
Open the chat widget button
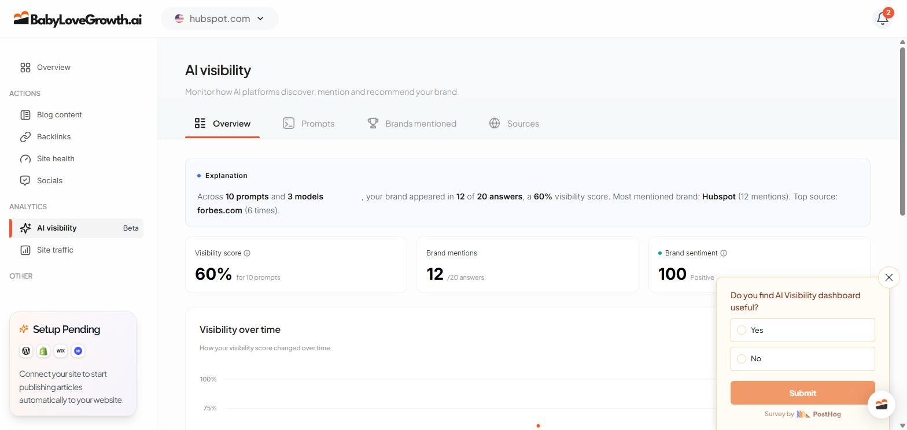tap(882, 405)
